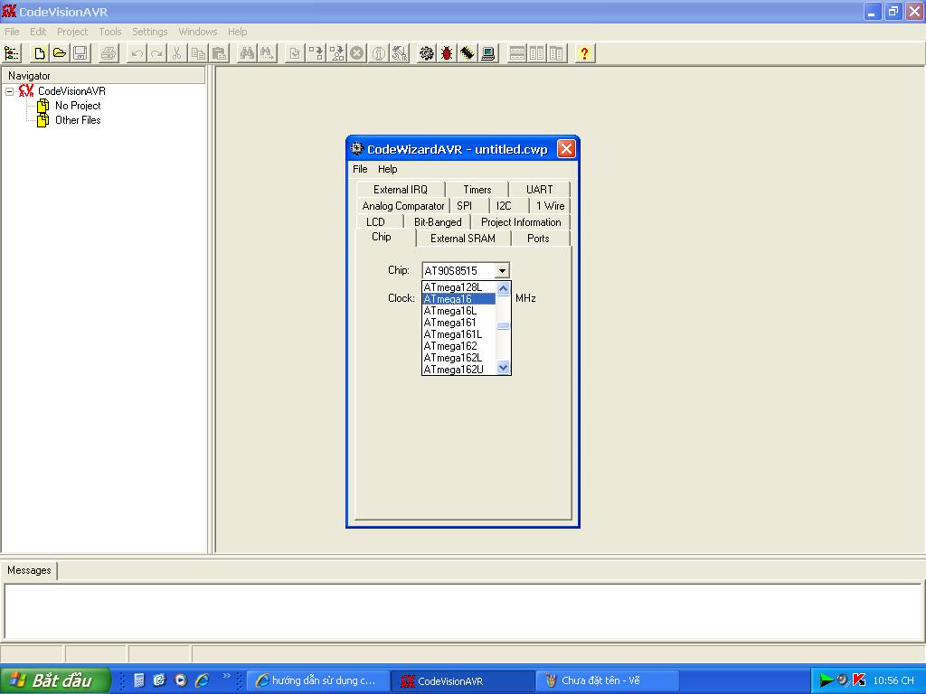Open the Windows menu

tap(197, 32)
